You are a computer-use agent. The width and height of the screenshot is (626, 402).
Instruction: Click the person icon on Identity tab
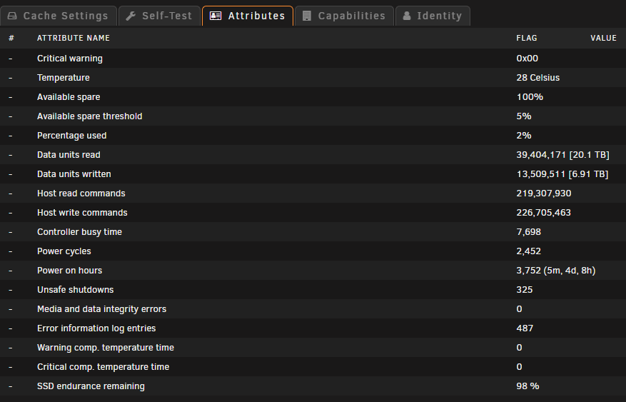[x=407, y=16]
